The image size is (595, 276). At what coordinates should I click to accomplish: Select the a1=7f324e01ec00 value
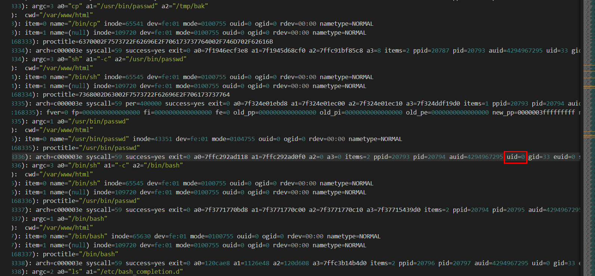click(x=318, y=103)
